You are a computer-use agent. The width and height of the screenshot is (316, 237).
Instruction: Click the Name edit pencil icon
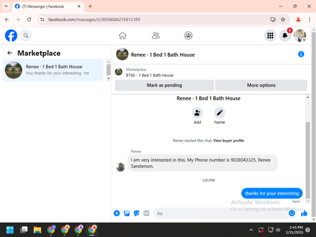[219, 112]
